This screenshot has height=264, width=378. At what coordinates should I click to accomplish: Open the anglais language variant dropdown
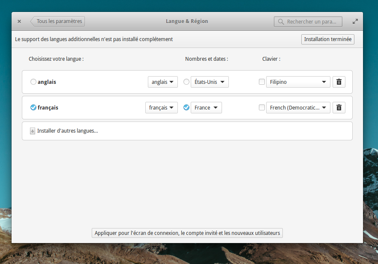tap(163, 82)
